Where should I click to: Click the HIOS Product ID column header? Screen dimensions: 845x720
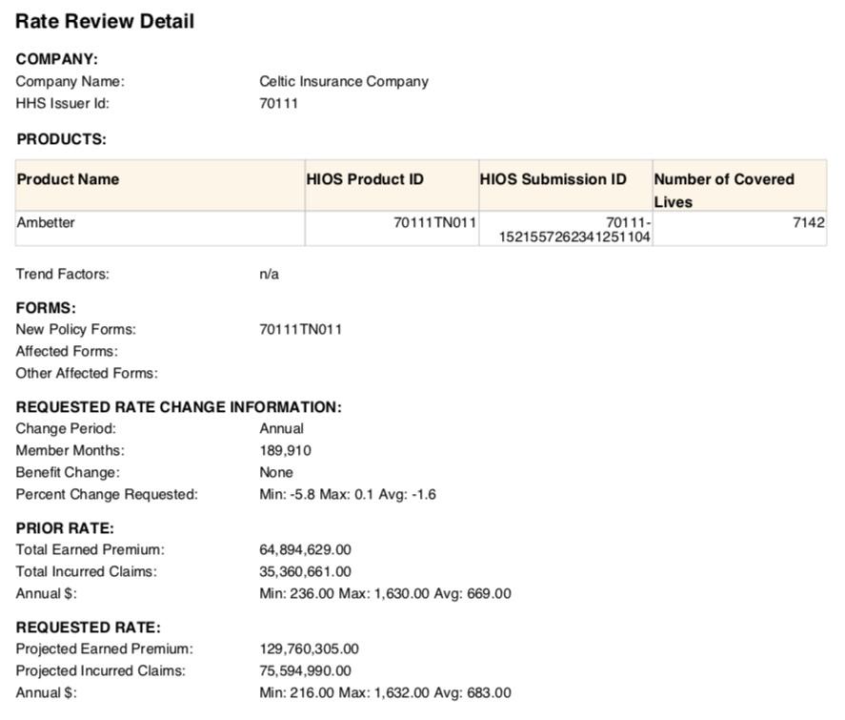[365, 179]
